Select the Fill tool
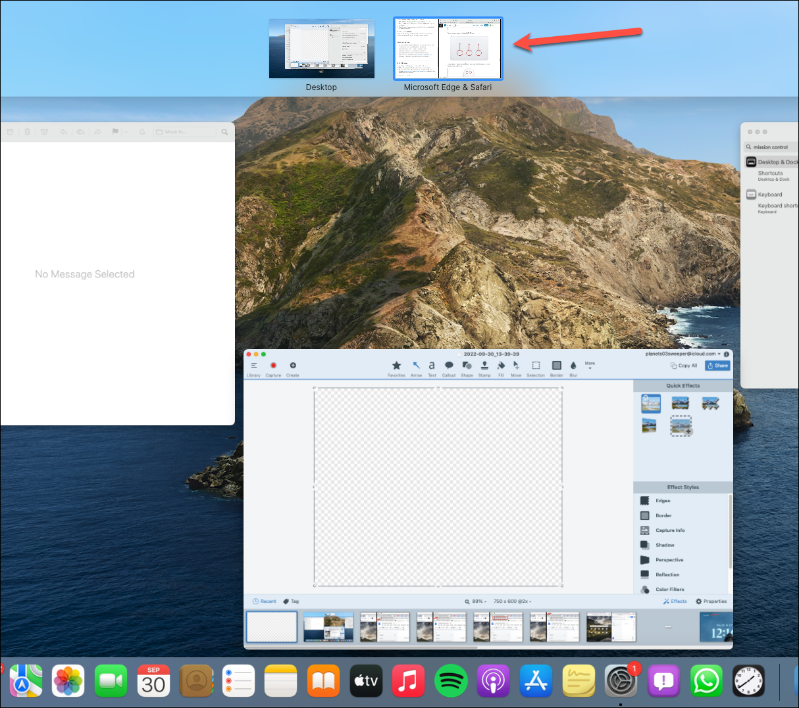Viewport: 799px width, 708px height. coord(501,369)
